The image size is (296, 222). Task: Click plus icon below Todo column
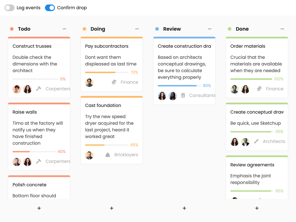coord(39,208)
